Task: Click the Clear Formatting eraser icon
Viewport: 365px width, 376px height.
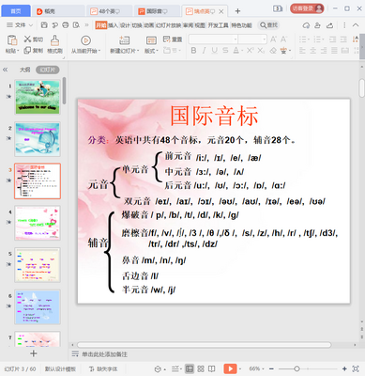Action: point(273,50)
